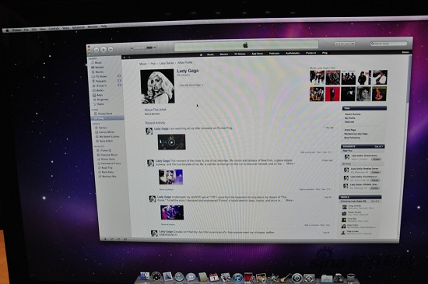Open the Ping tab in store navigation
The height and width of the screenshot is (284, 428).
coord(325,53)
